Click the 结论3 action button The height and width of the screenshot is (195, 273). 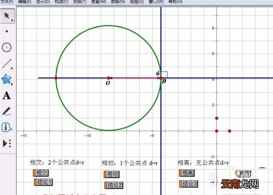189,184
